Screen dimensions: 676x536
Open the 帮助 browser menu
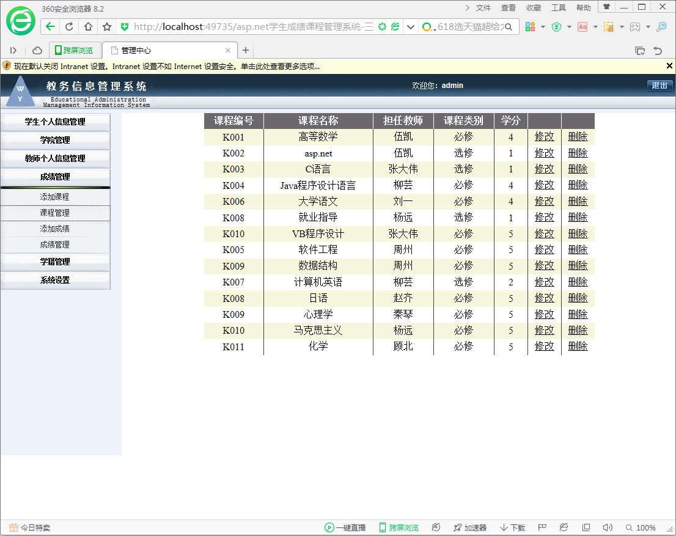point(583,8)
